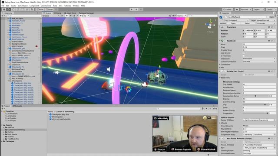Open cloud services icon in toolbar
278x156 pixels.
(x=237, y=10)
